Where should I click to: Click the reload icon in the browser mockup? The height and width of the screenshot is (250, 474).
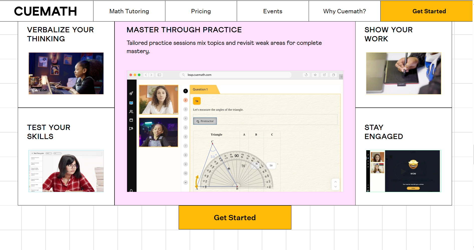pyautogui.click(x=306, y=75)
